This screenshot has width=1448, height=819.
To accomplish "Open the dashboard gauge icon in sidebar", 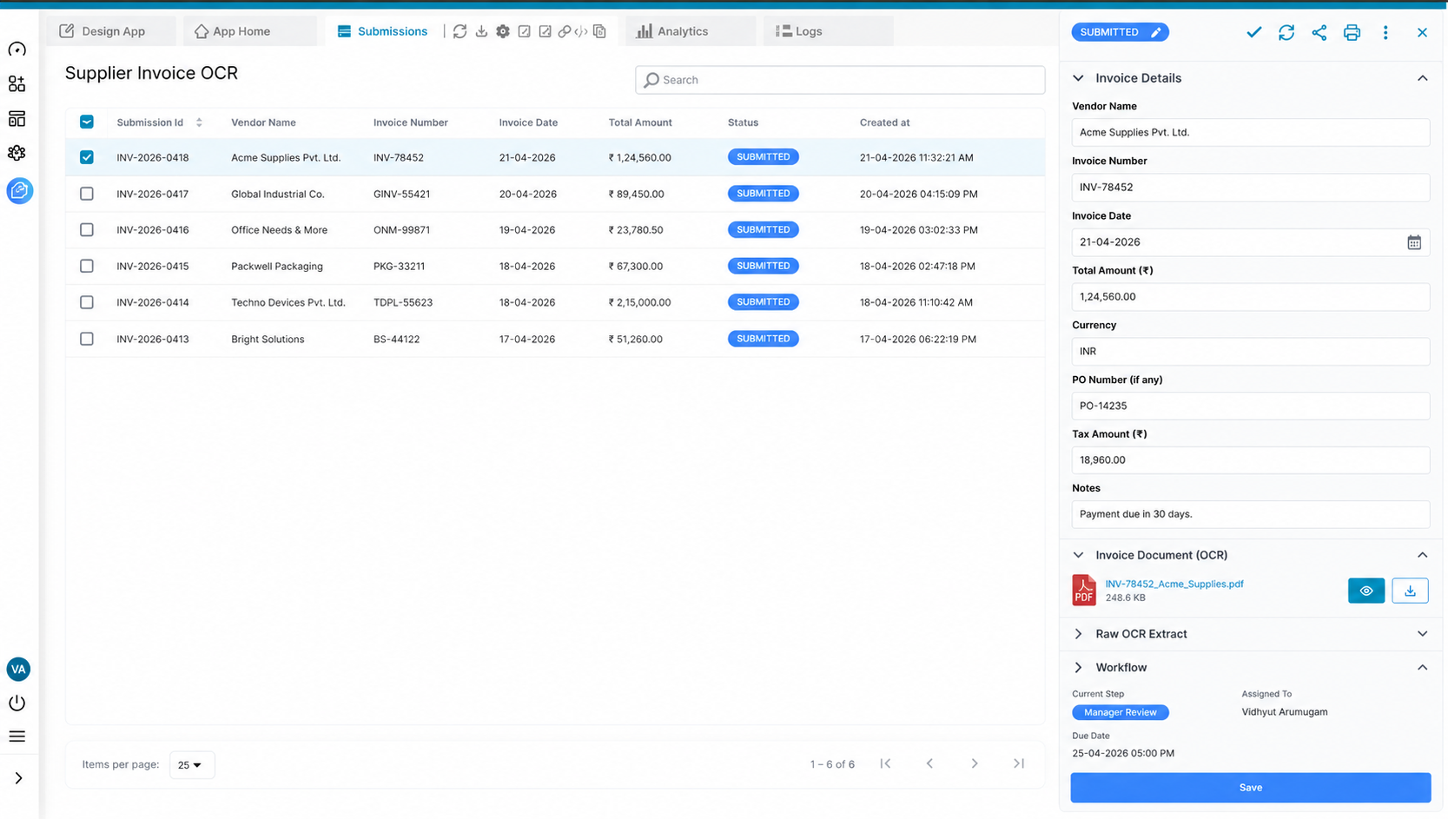I will coord(17,50).
